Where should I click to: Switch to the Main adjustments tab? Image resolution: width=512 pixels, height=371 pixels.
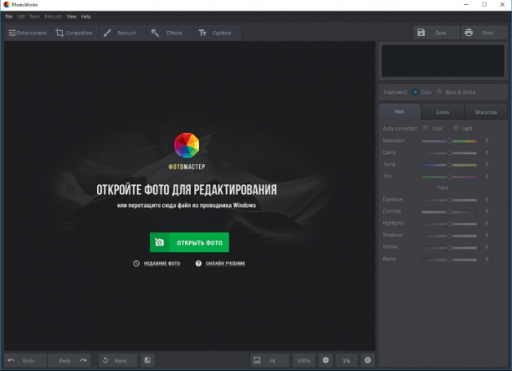399,111
